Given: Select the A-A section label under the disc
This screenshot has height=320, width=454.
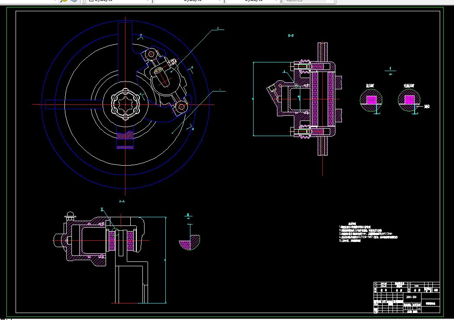Looking at the screenshot, I should point(122,201).
